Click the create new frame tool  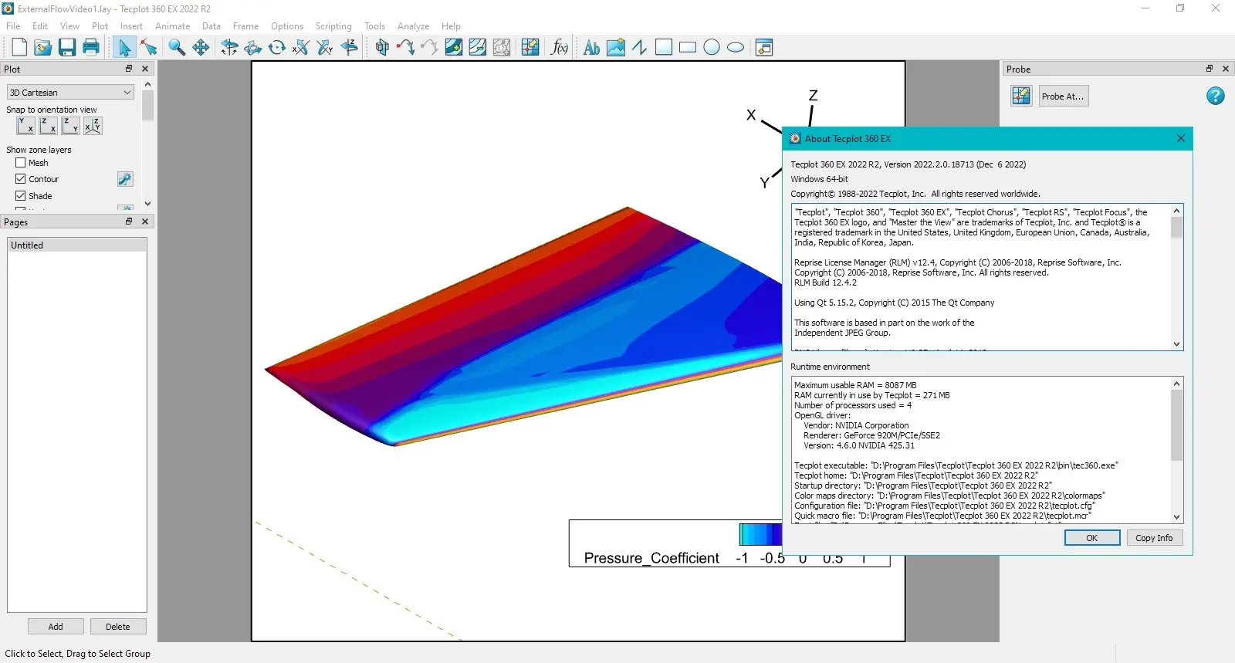(x=764, y=48)
